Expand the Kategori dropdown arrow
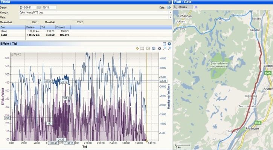The height and width of the screenshot is (150, 273). pos(170,12)
